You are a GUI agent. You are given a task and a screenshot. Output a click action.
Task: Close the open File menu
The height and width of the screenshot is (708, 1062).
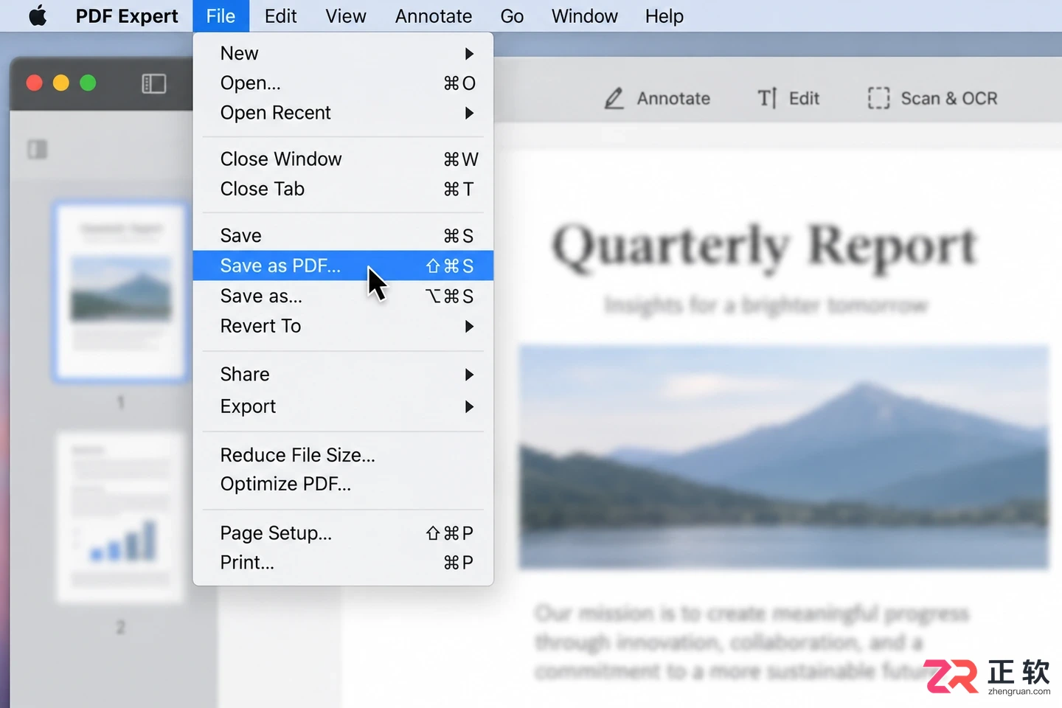221,15
